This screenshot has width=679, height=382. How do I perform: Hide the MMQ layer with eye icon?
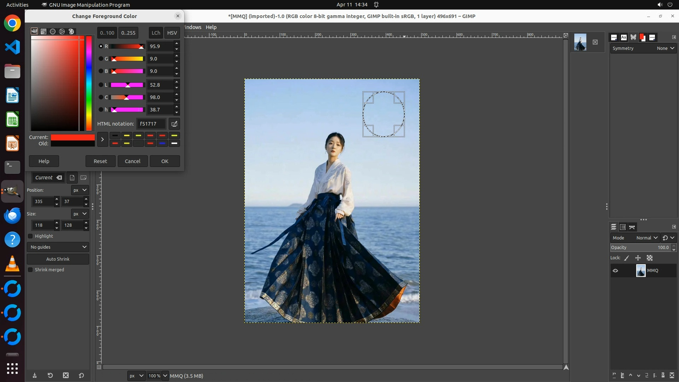coord(615,271)
